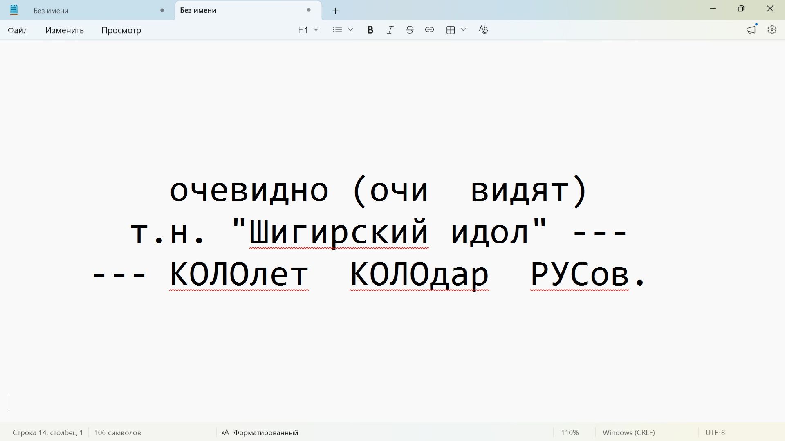The image size is (785, 441).
Task: Clear formatting with the toolbar icon
Action: [x=483, y=30]
